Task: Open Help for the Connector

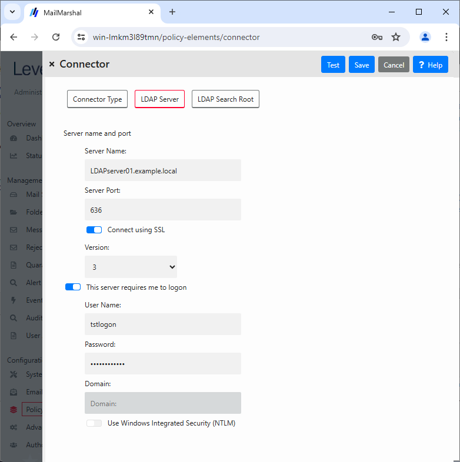Action: pos(431,65)
